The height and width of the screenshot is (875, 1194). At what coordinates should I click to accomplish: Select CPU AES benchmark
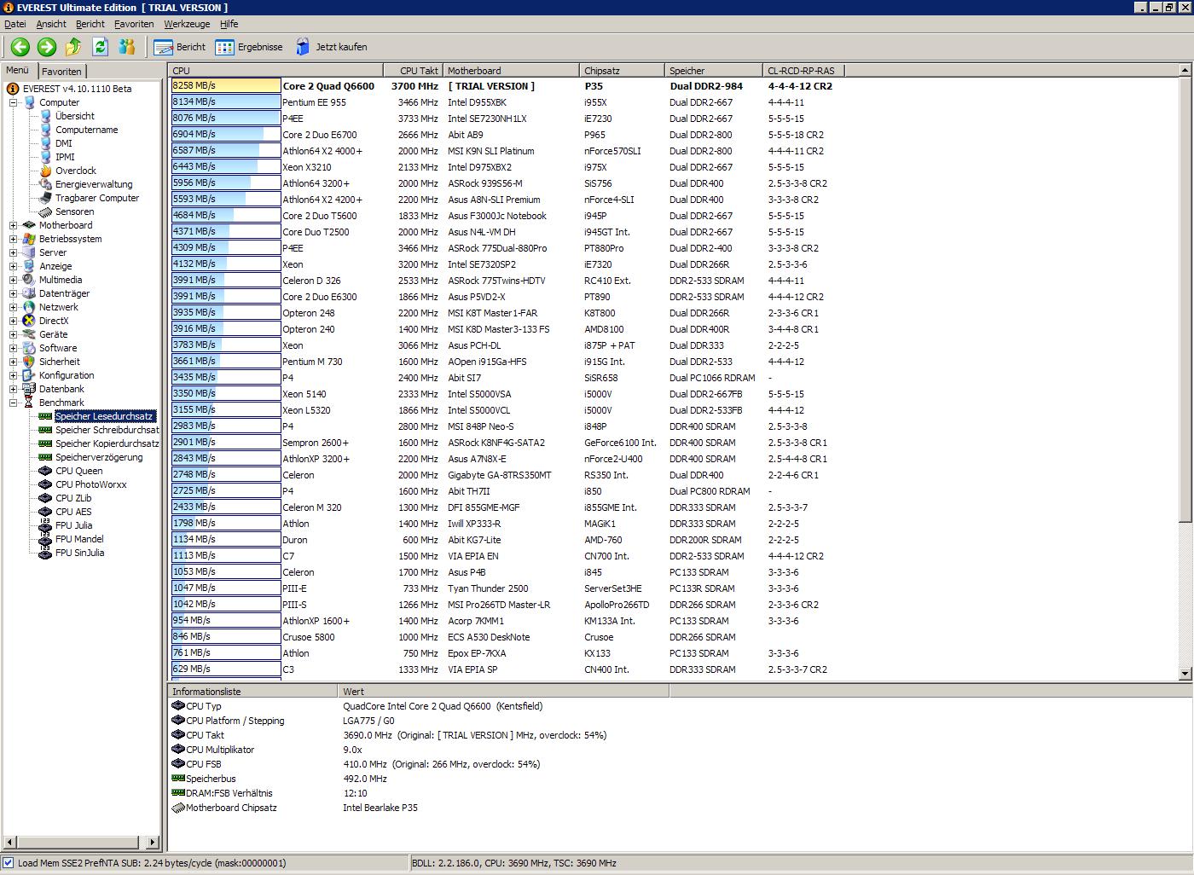tap(73, 512)
